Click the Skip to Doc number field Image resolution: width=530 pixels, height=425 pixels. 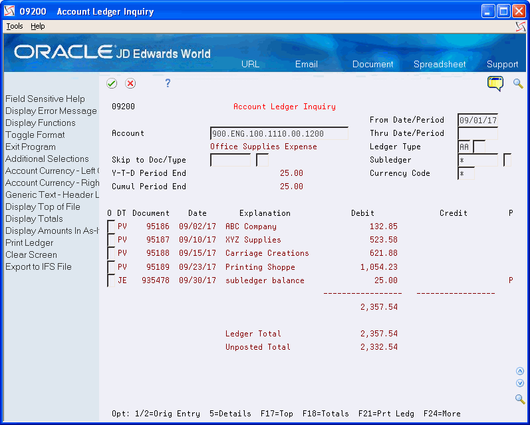tap(231, 160)
